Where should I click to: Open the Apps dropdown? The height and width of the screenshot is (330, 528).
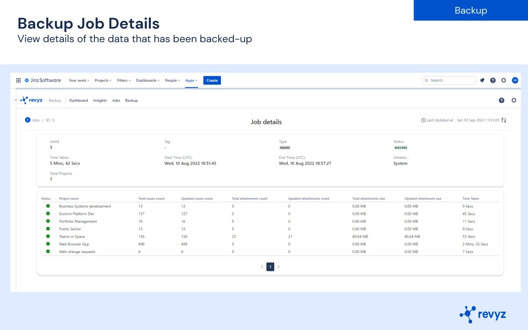point(191,80)
